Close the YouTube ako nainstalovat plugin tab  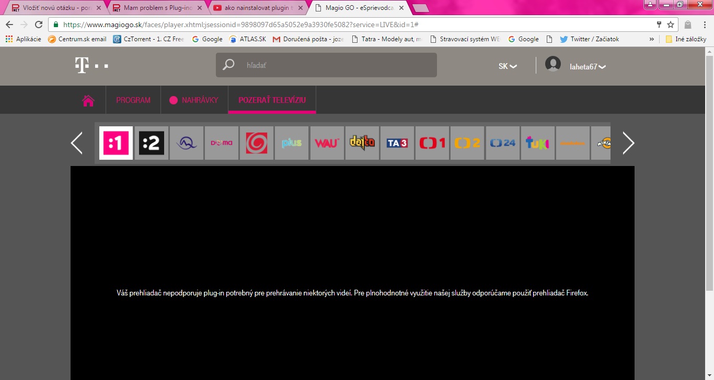(x=300, y=8)
